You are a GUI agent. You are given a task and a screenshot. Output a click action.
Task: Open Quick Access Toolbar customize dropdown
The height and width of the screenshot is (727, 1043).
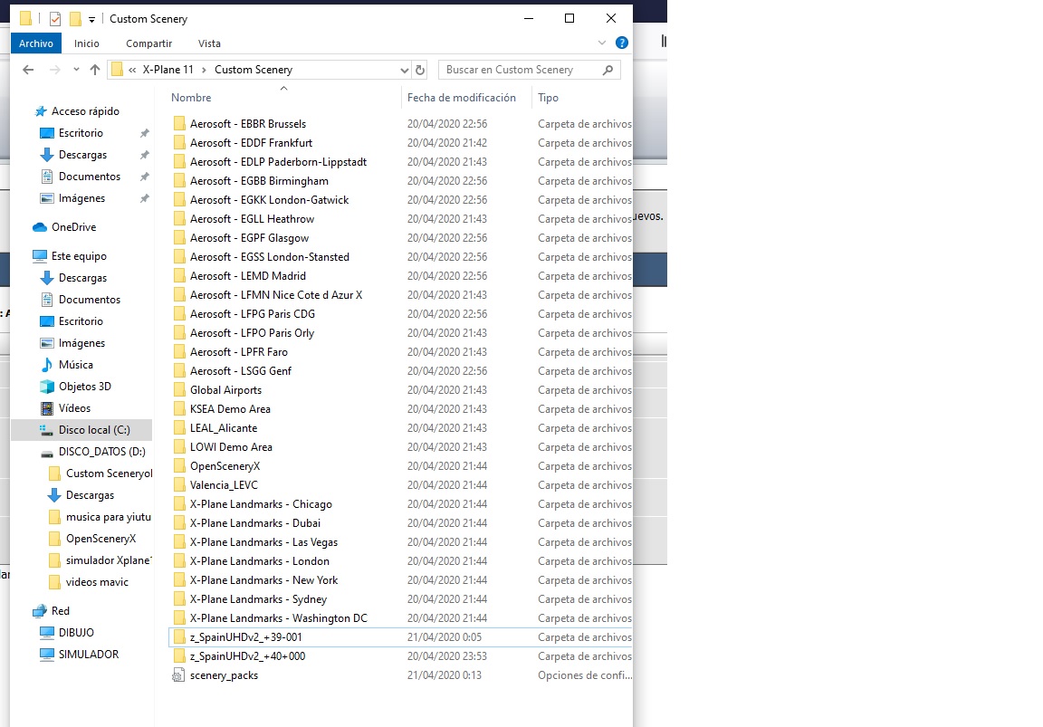click(91, 19)
